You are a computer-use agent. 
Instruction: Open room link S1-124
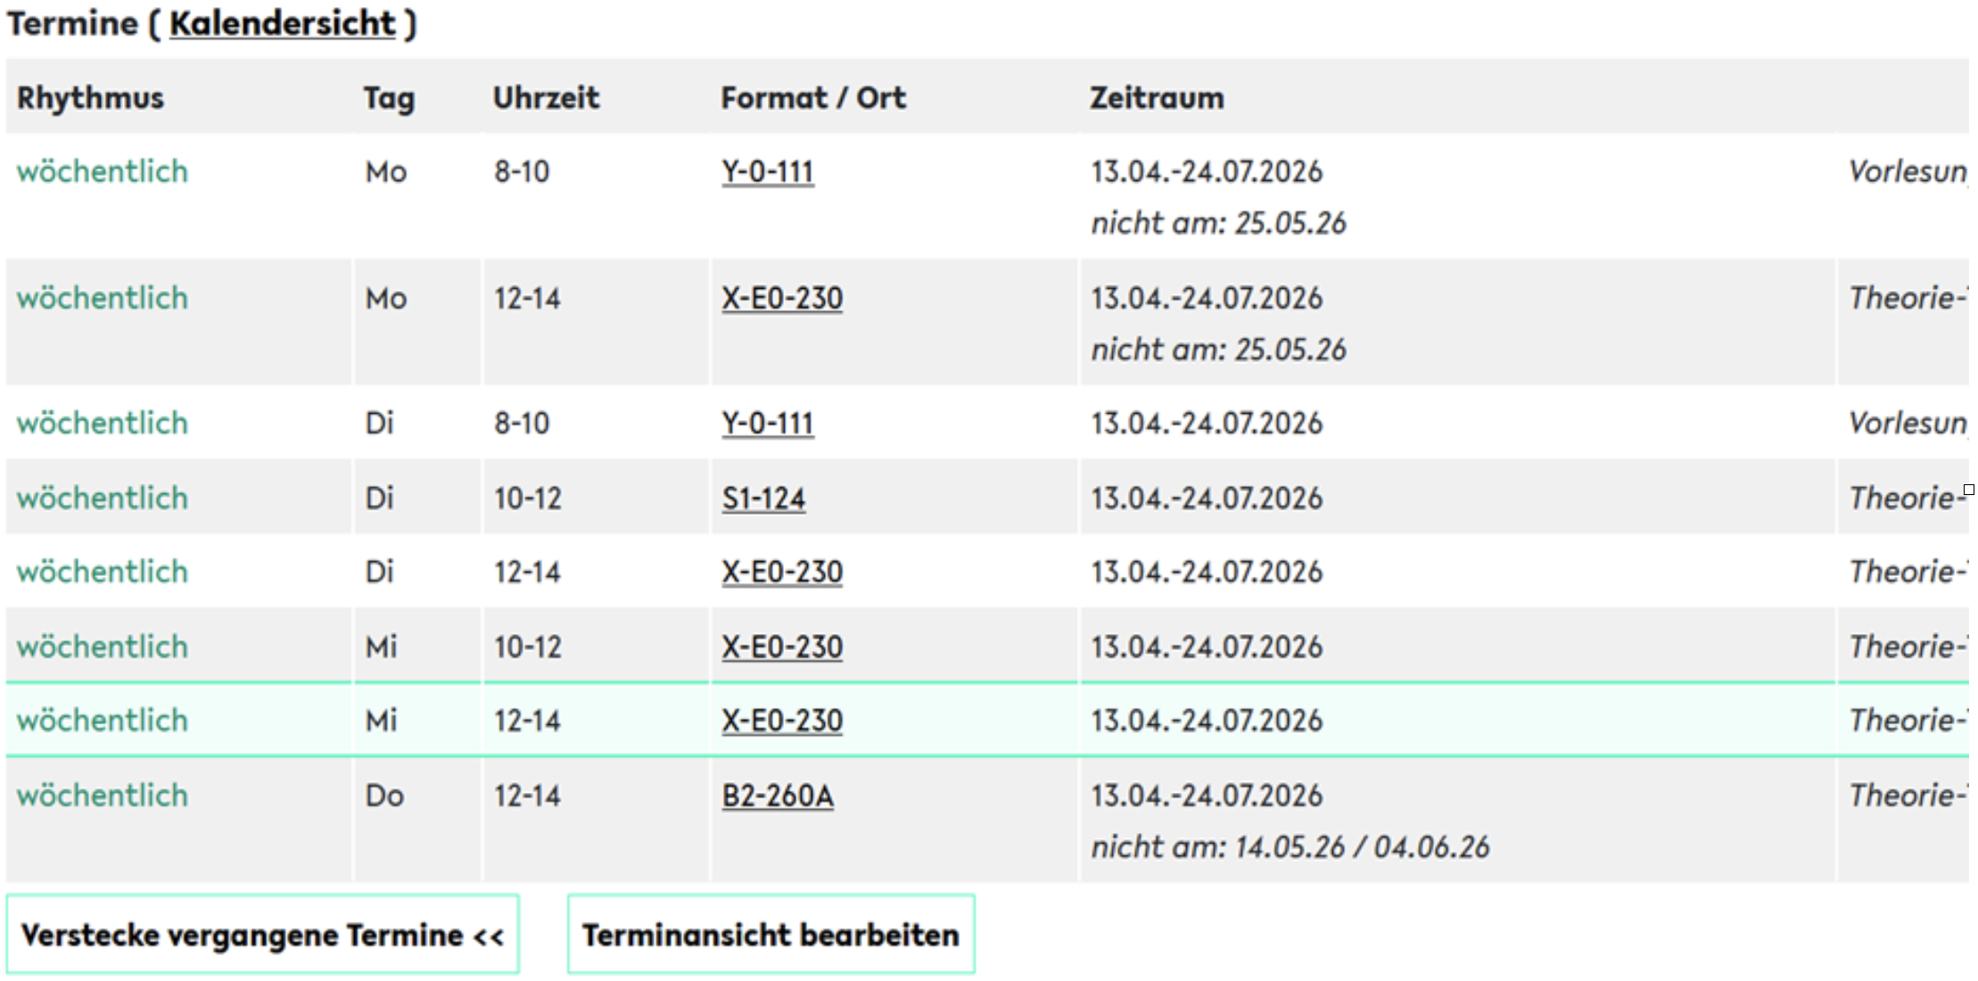pos(763,498)
